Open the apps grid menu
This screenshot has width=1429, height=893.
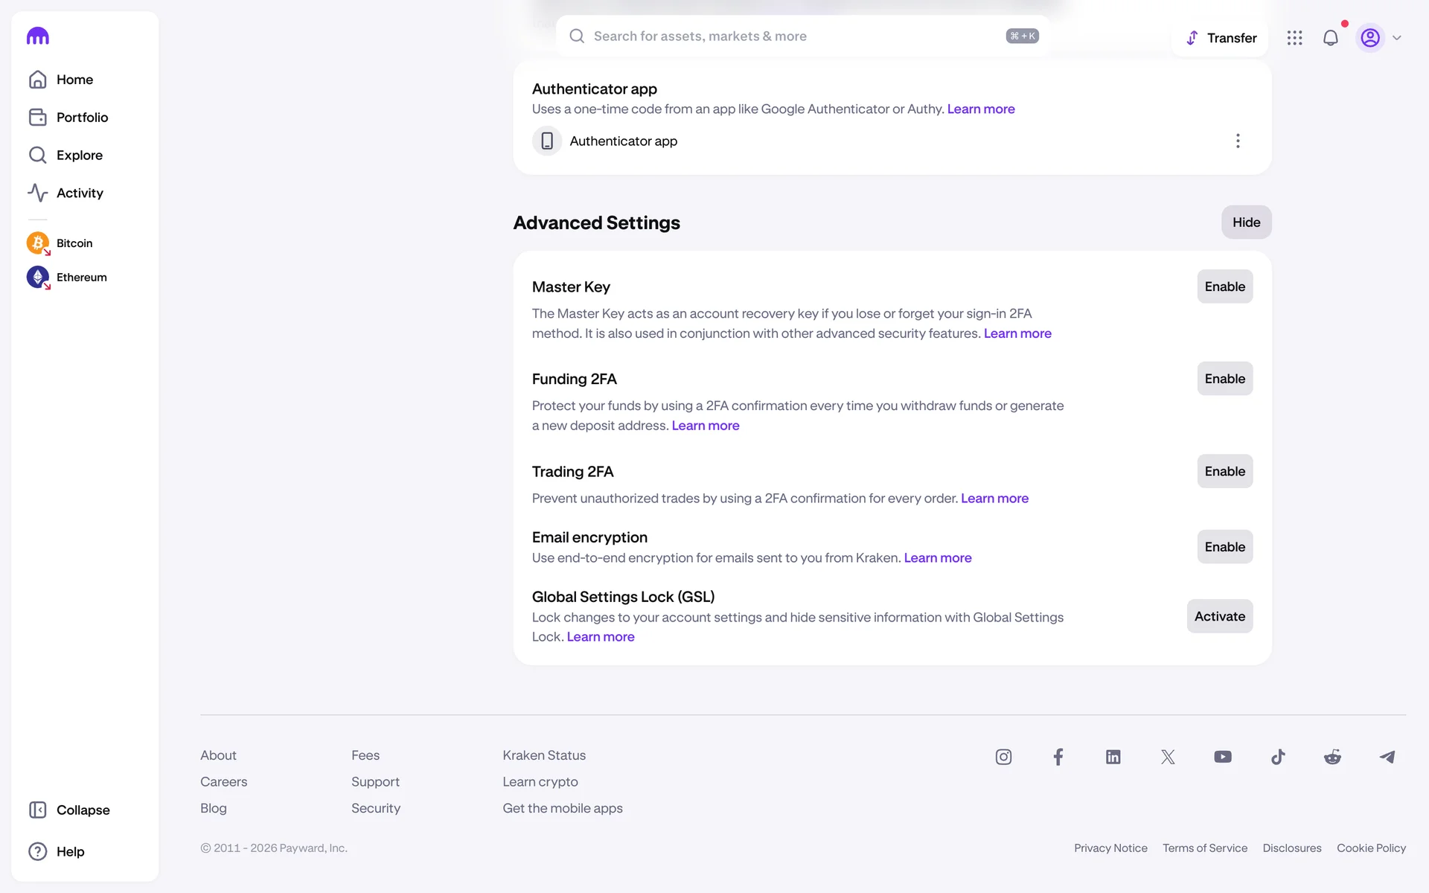tap(1294, 38)
